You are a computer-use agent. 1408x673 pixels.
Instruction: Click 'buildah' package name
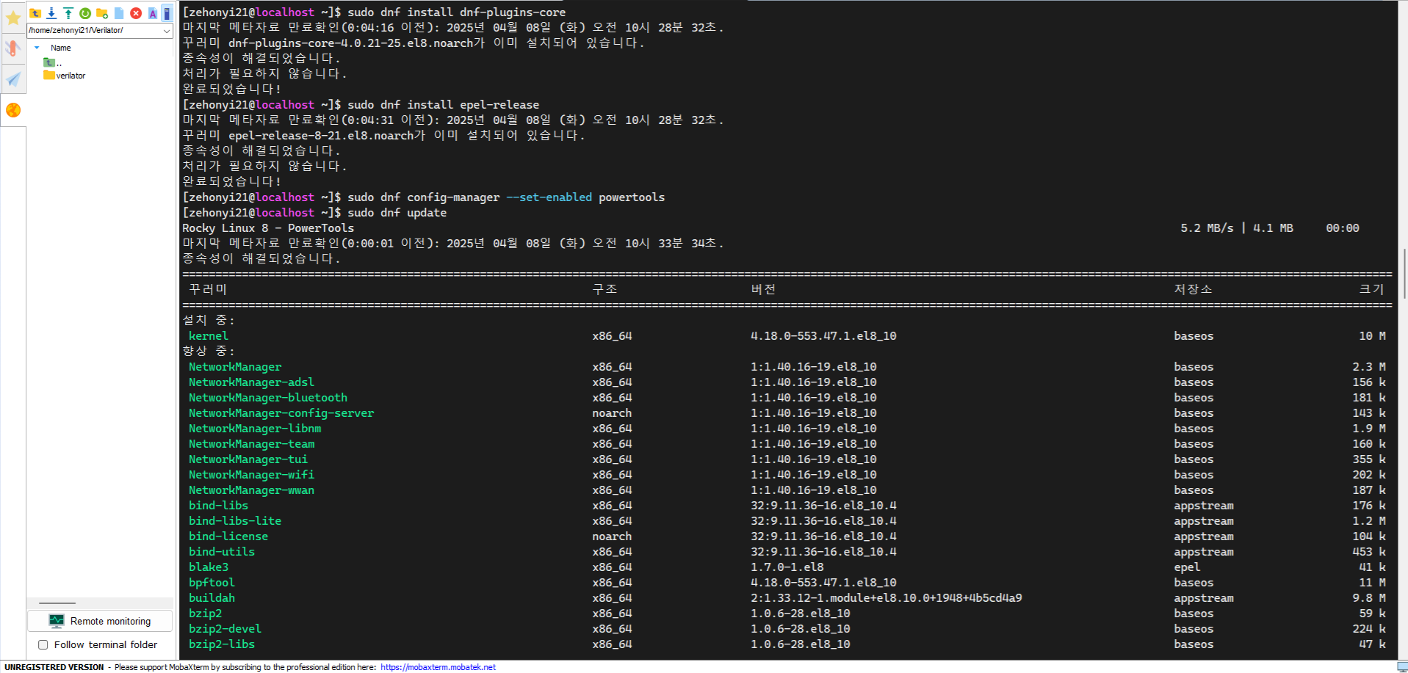coord(212,598)
